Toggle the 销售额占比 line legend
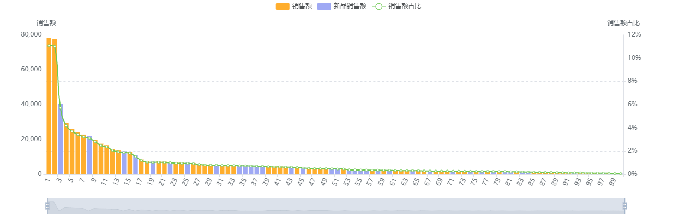This screenshot has height=218, width=697. click(x=396, y=7)
